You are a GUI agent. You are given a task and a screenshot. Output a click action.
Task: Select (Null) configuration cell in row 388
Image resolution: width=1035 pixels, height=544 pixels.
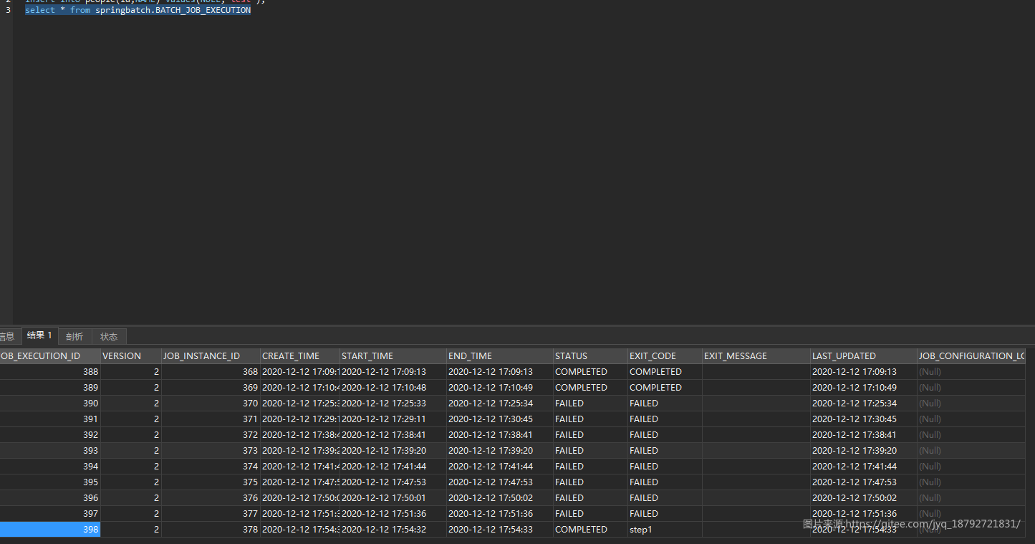pos(971,372)
